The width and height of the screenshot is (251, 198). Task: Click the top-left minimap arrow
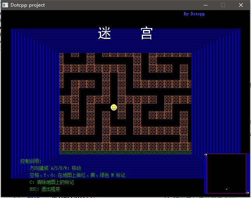click(x=206, y=154)
